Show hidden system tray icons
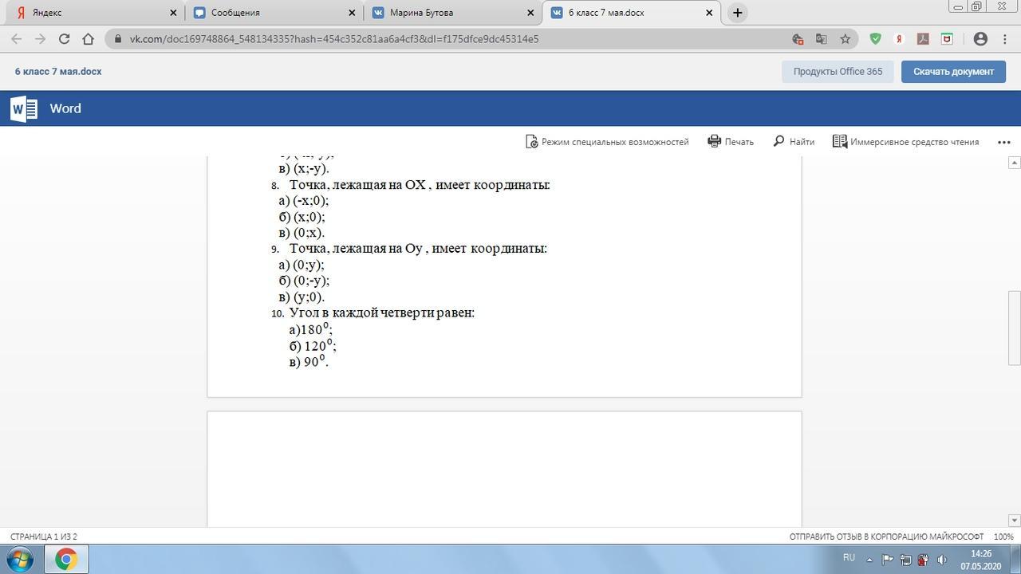The image size is (1021, 574). coord(869,559)
